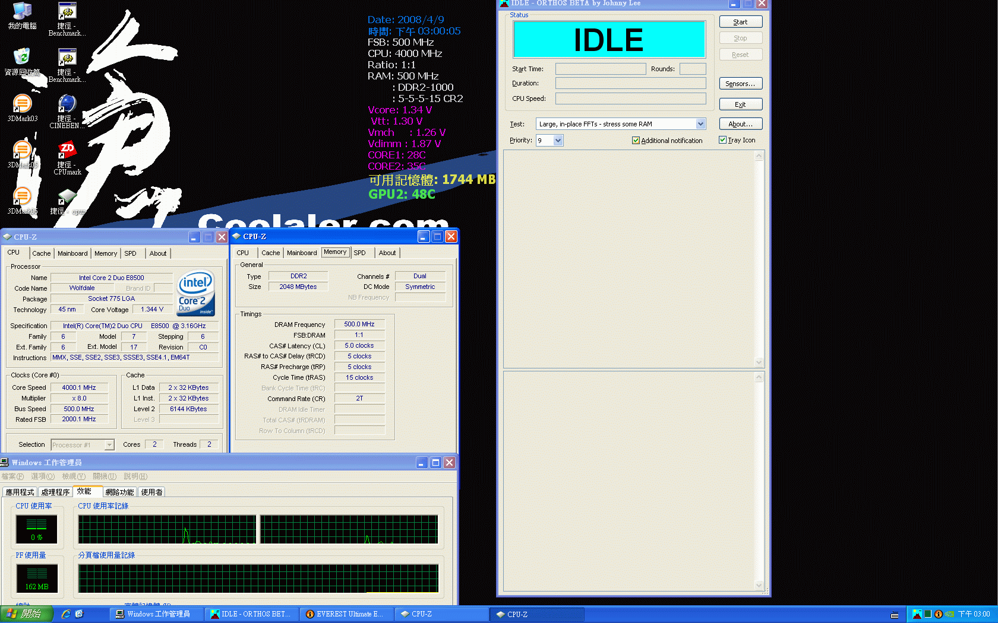Open the Networking (網路功能) tab in Task Manager

[119, 492]
